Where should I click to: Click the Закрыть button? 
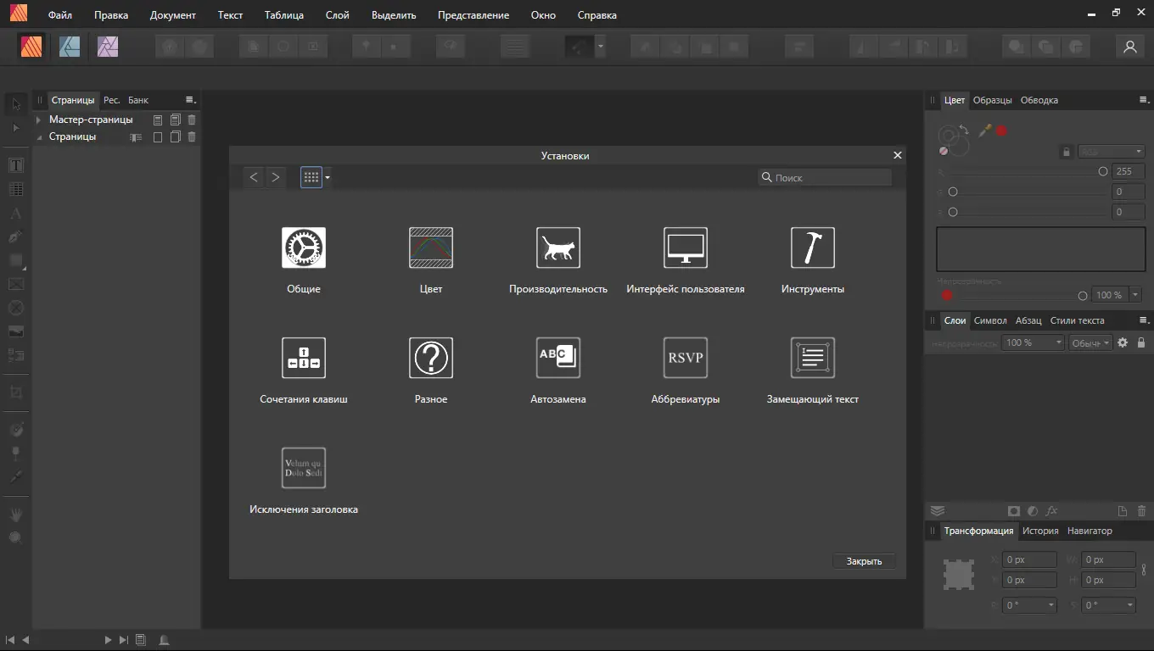(864, 561)
